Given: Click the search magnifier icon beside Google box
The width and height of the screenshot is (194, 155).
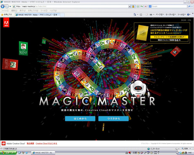Looking at the screenshot, I should [x=189, y=6].
